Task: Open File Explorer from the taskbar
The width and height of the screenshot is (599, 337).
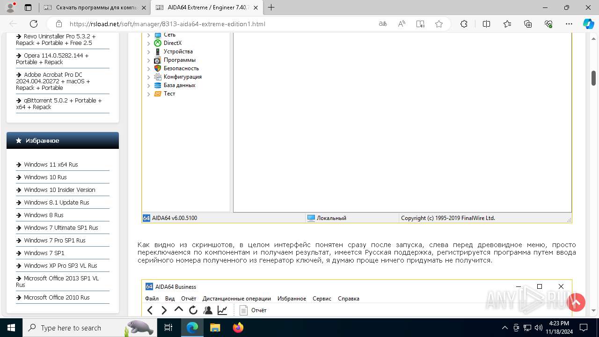Action: 215,328
